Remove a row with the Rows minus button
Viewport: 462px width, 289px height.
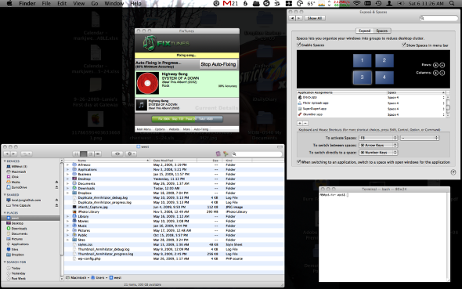pyautogui.click(x=442, y=65)
